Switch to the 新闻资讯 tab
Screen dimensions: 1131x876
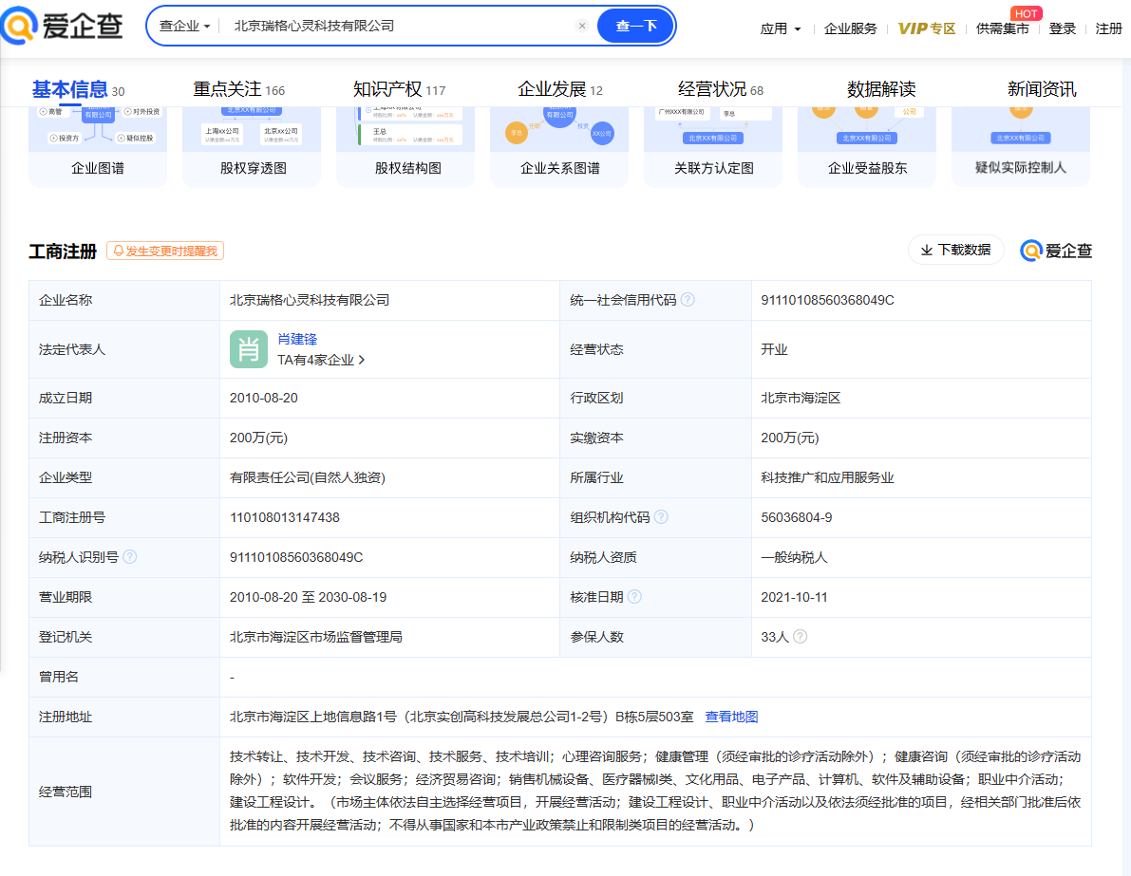click(1042, 89)
